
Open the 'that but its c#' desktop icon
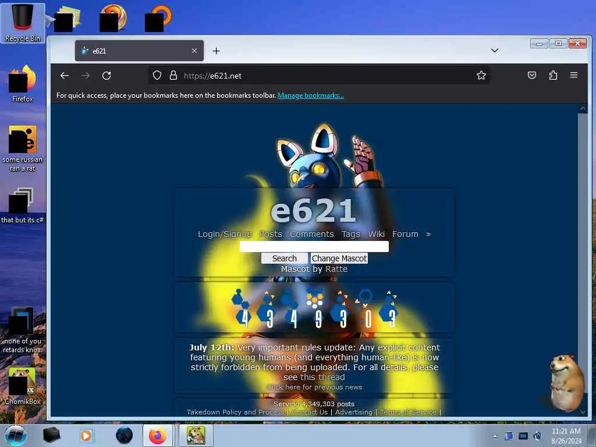[23, 205]
